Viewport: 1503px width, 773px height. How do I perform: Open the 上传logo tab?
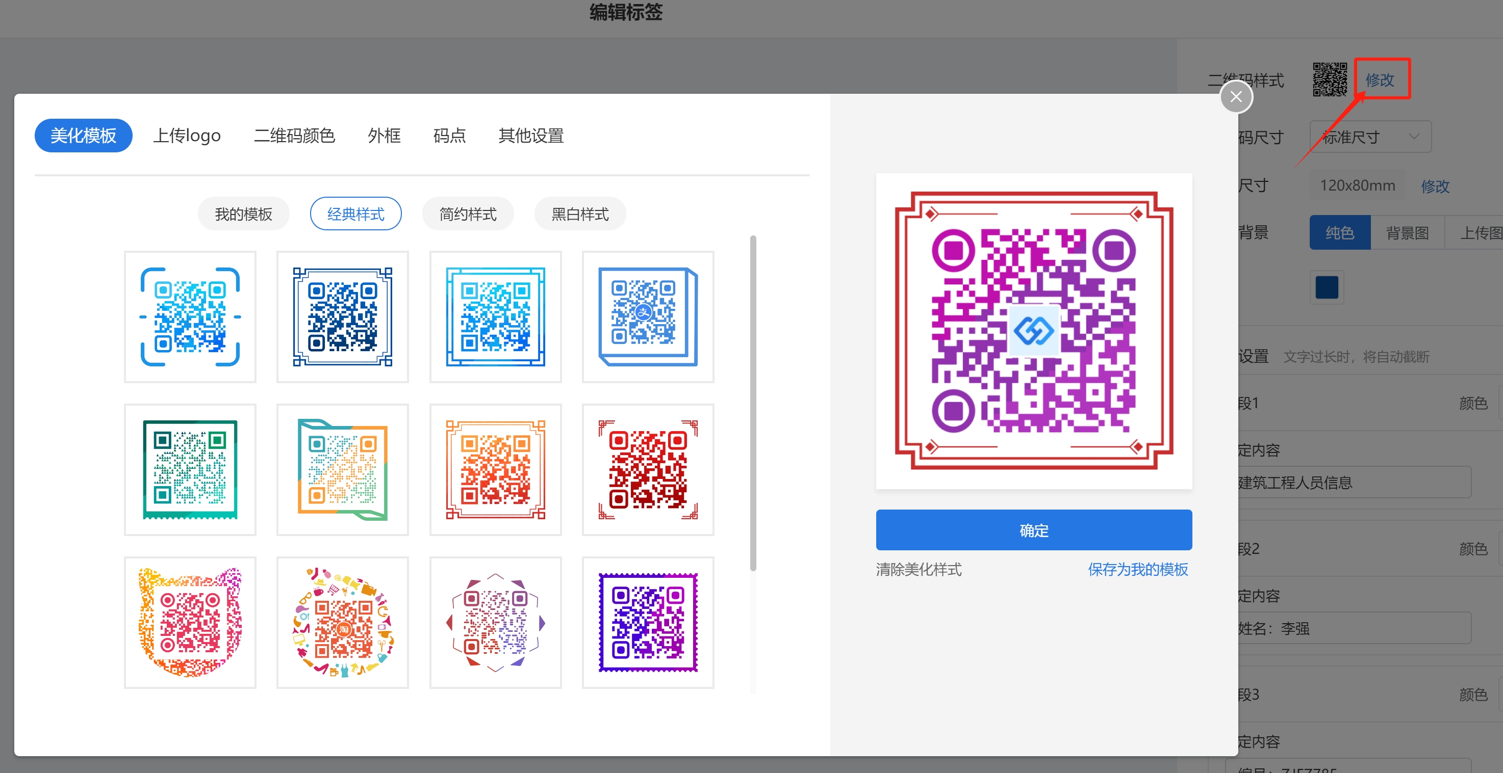tap(187, 136)
